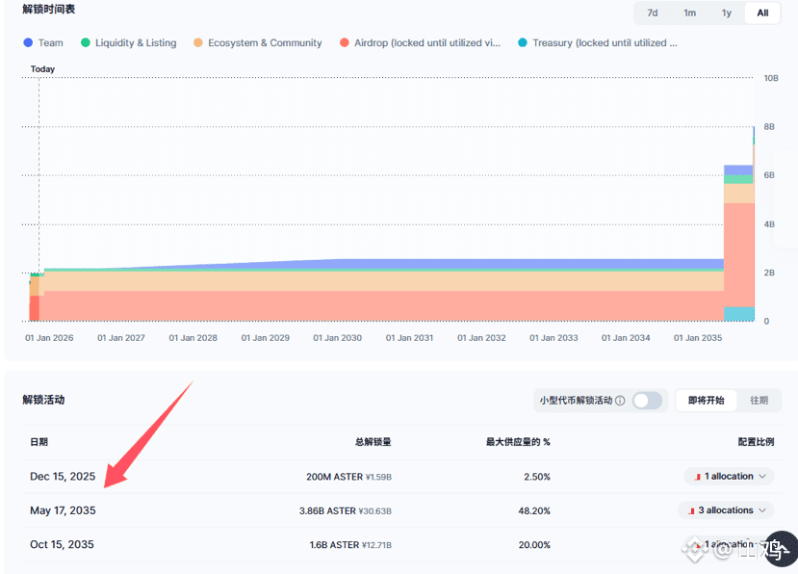This screenshot has height=574, width=798.
Task: Toggle the Ecosystem & Community legend series
Action: [x=258, y=42]
